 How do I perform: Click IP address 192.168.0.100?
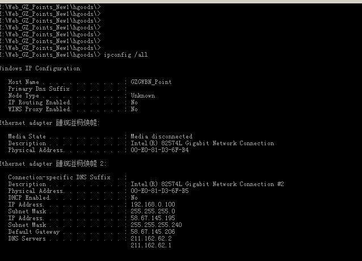pos(153,204)
